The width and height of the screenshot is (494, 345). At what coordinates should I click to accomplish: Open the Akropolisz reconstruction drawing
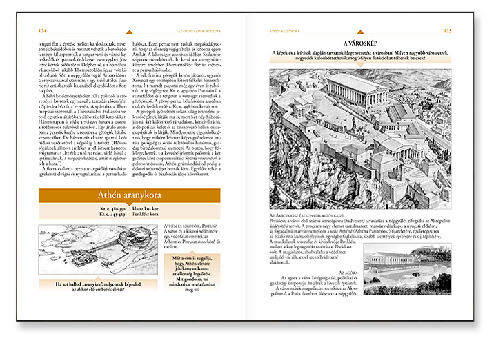[360, 139]
